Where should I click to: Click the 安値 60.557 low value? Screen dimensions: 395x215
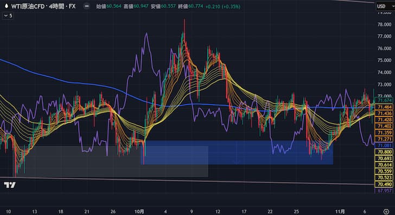(163, 6)
